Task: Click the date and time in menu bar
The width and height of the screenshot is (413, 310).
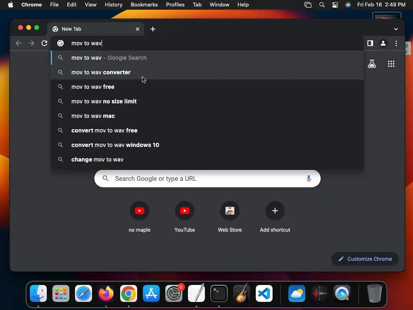Action: pyautogui.click(x=381, y=5)
